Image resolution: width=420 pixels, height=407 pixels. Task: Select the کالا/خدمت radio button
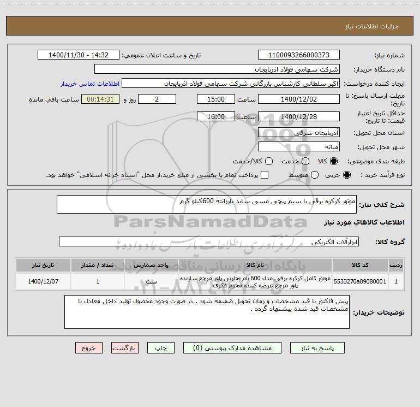269,161
